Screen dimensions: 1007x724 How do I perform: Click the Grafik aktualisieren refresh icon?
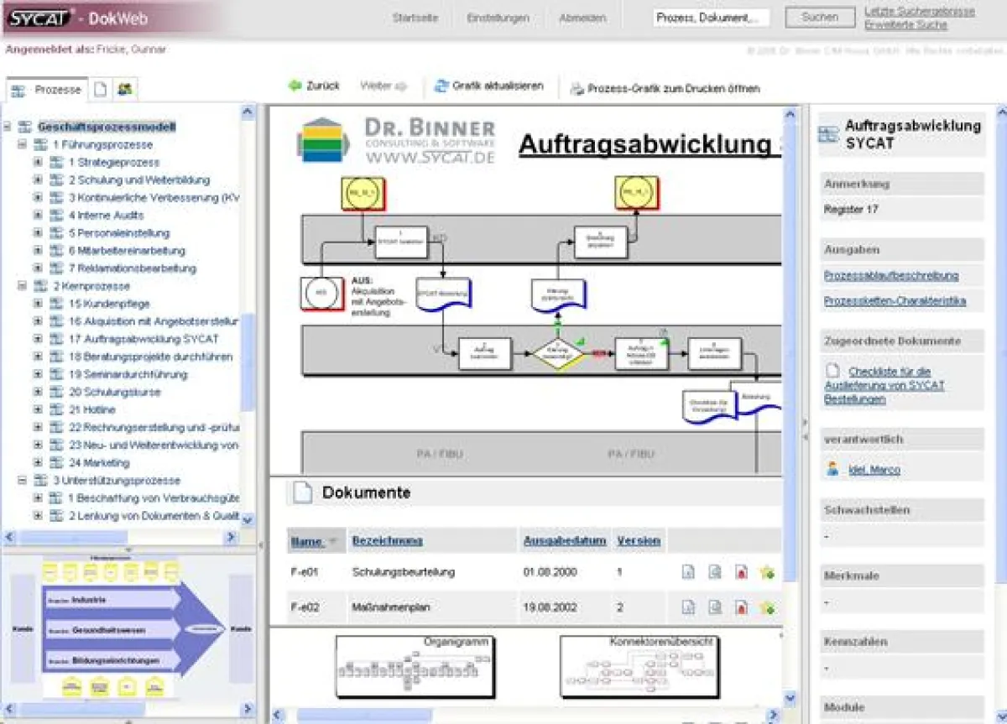point(441,86)
